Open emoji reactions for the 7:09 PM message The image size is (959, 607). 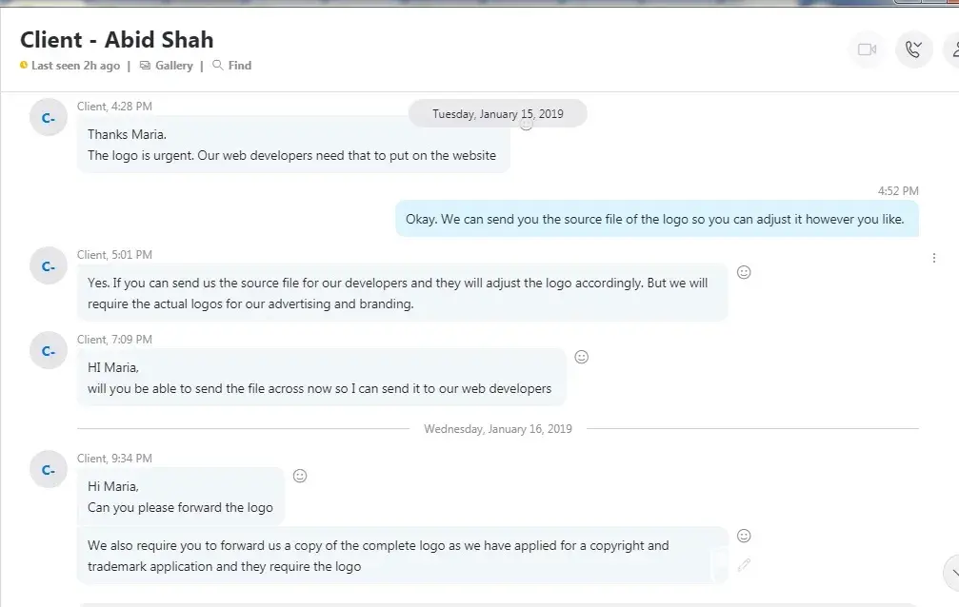tap(582, 357)
